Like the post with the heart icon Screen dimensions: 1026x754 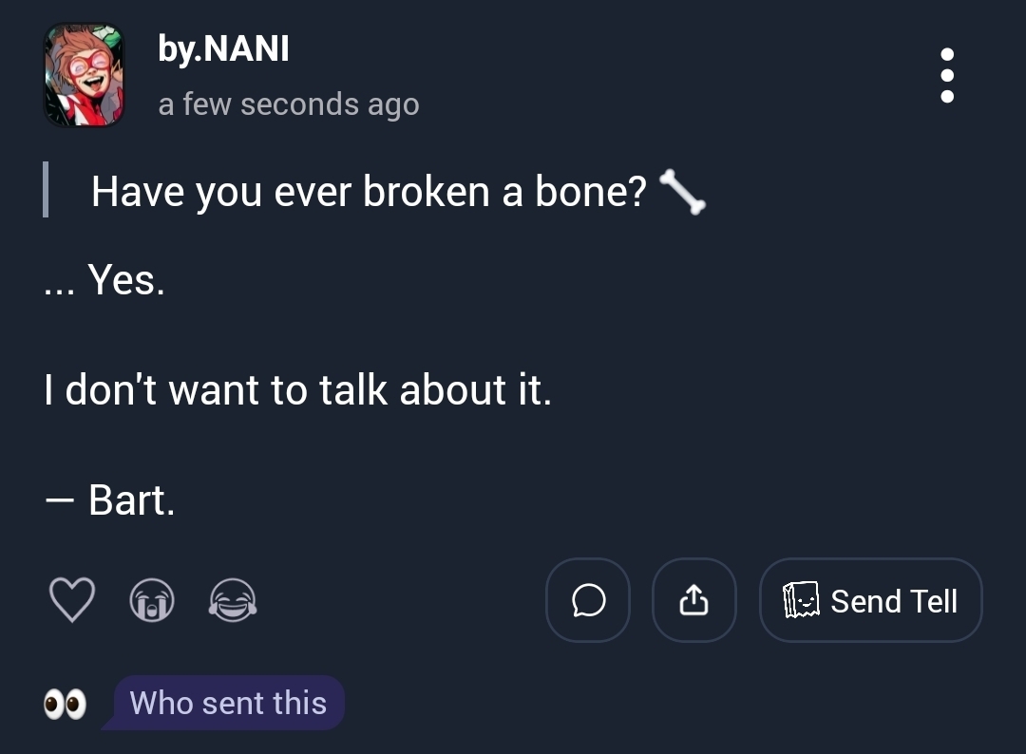click(71, 600)
